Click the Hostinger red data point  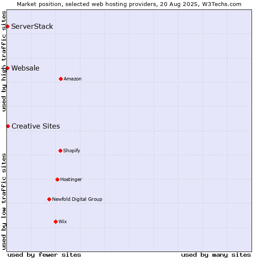coord(57,179)
